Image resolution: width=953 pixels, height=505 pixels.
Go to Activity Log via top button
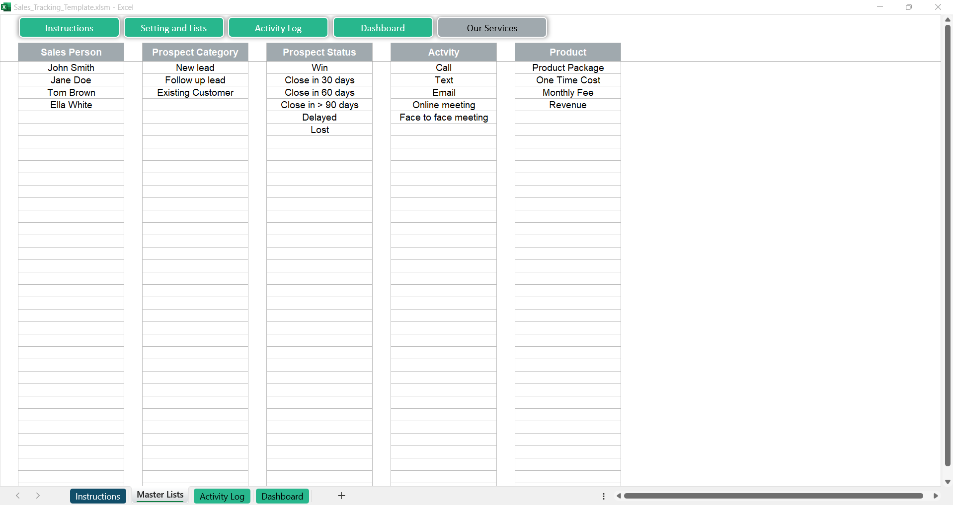tap(278, 28)
